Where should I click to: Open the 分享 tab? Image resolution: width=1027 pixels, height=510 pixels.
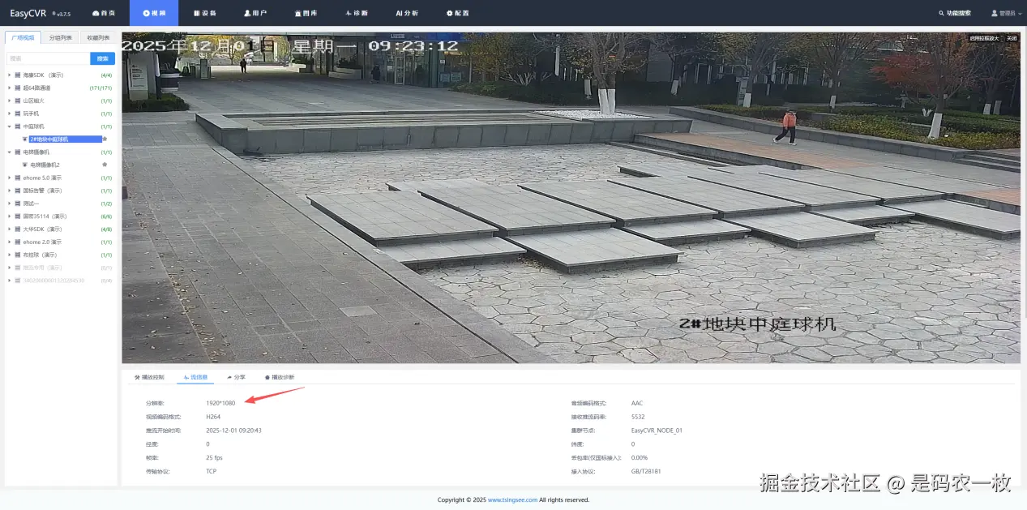pos(236,377)
